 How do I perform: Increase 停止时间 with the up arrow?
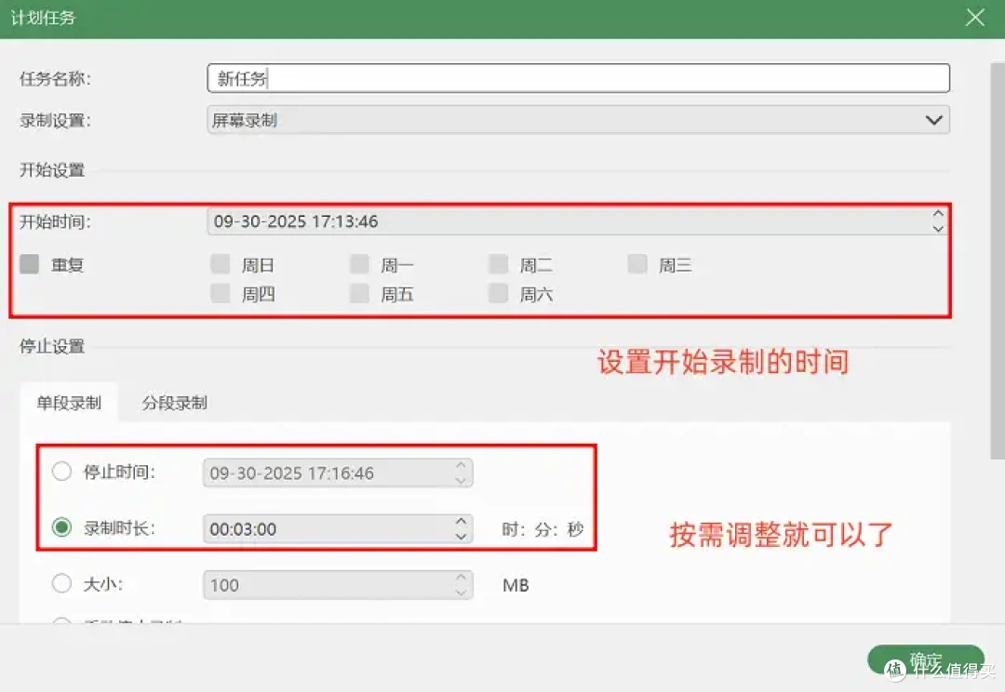(x=461, y=466)
